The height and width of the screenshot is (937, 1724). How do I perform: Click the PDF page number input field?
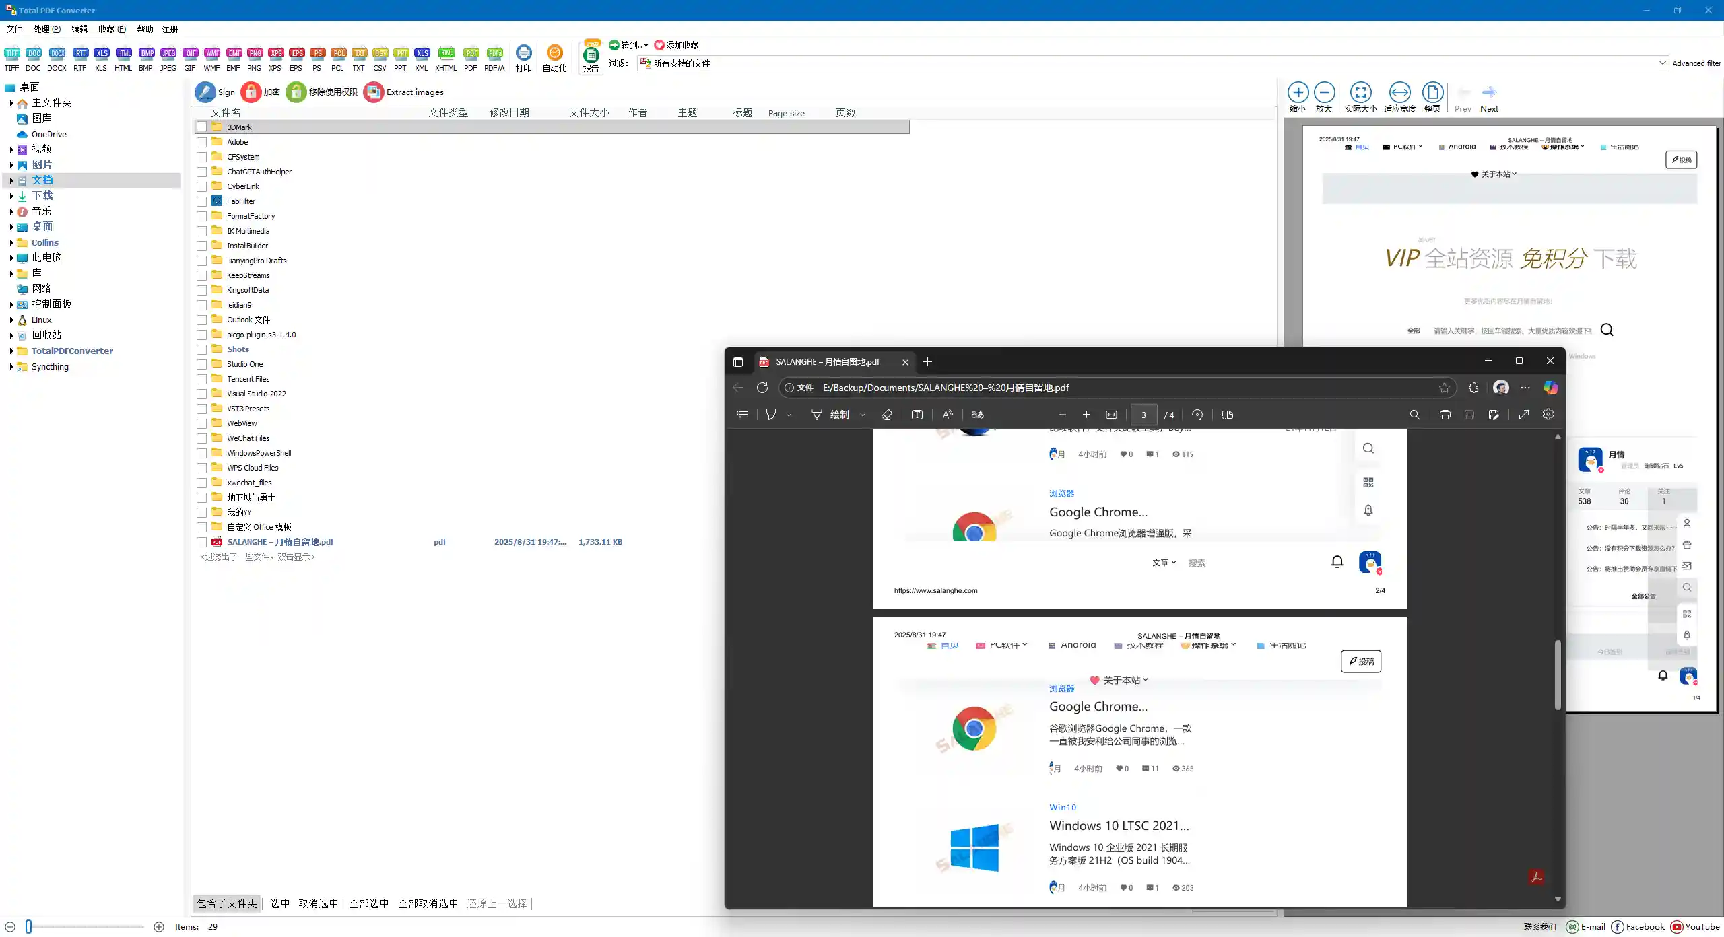(1143, 415)
